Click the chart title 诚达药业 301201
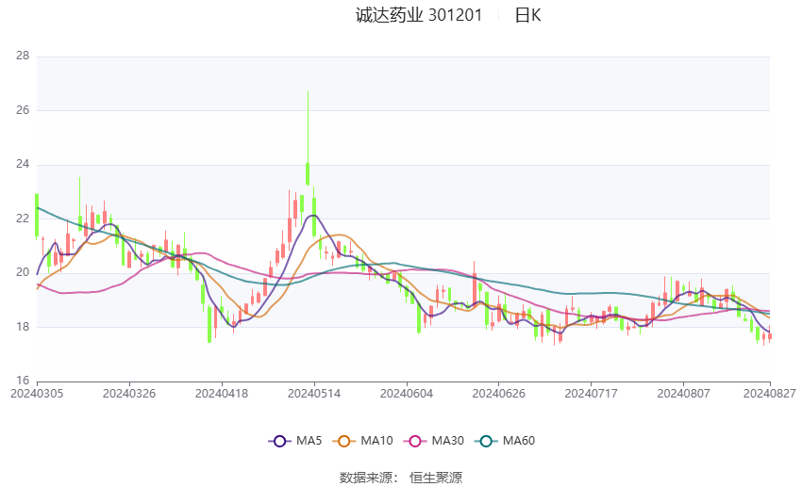The height and width of the screenshot is (487, 802). click(419, 15)
